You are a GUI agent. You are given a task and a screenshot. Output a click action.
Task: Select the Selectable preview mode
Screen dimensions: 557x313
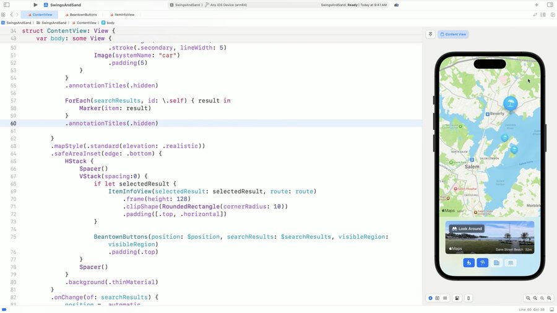[438, 298]
